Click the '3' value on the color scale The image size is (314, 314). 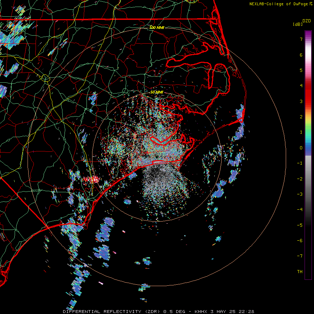[x=301, y=101]
